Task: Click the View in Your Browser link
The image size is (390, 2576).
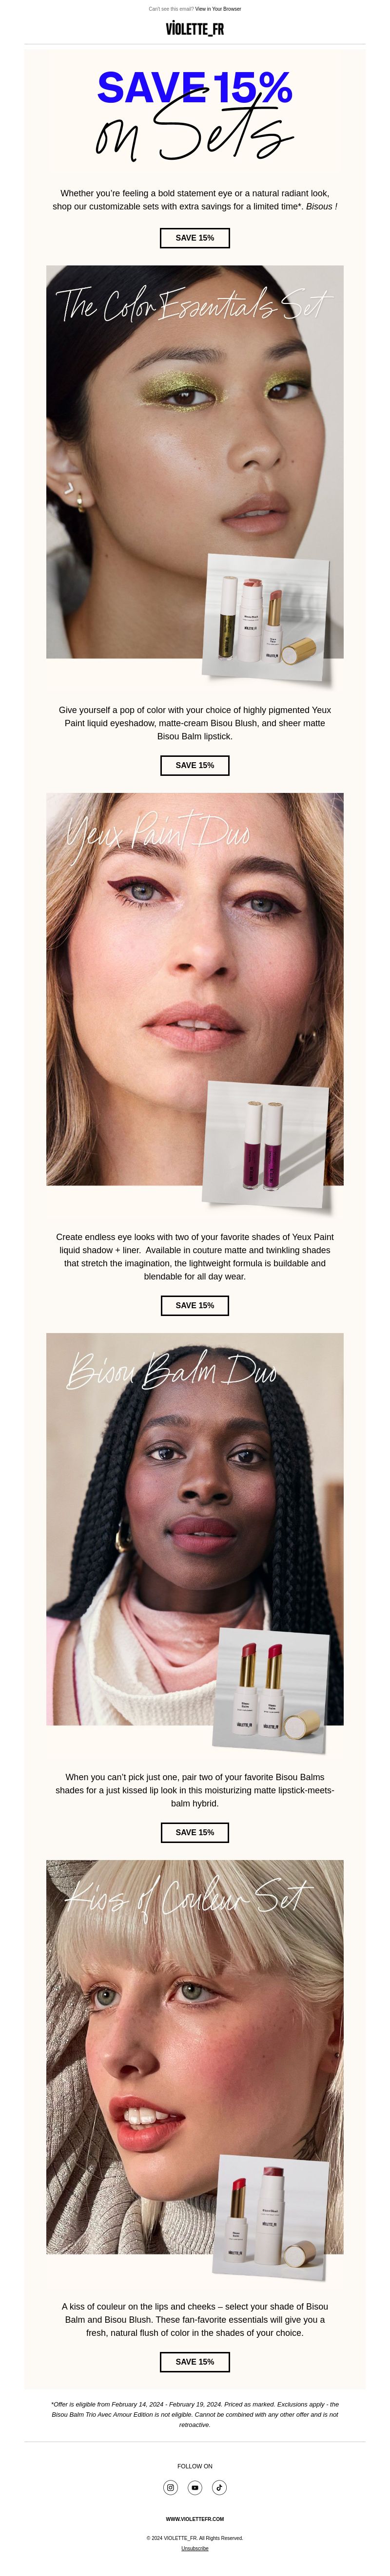Action: click(218, 9)
